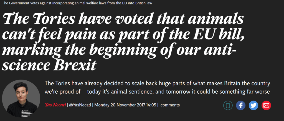
Task: Click the standfirst line starting "The Tories have already"
Action: (157, 83)
